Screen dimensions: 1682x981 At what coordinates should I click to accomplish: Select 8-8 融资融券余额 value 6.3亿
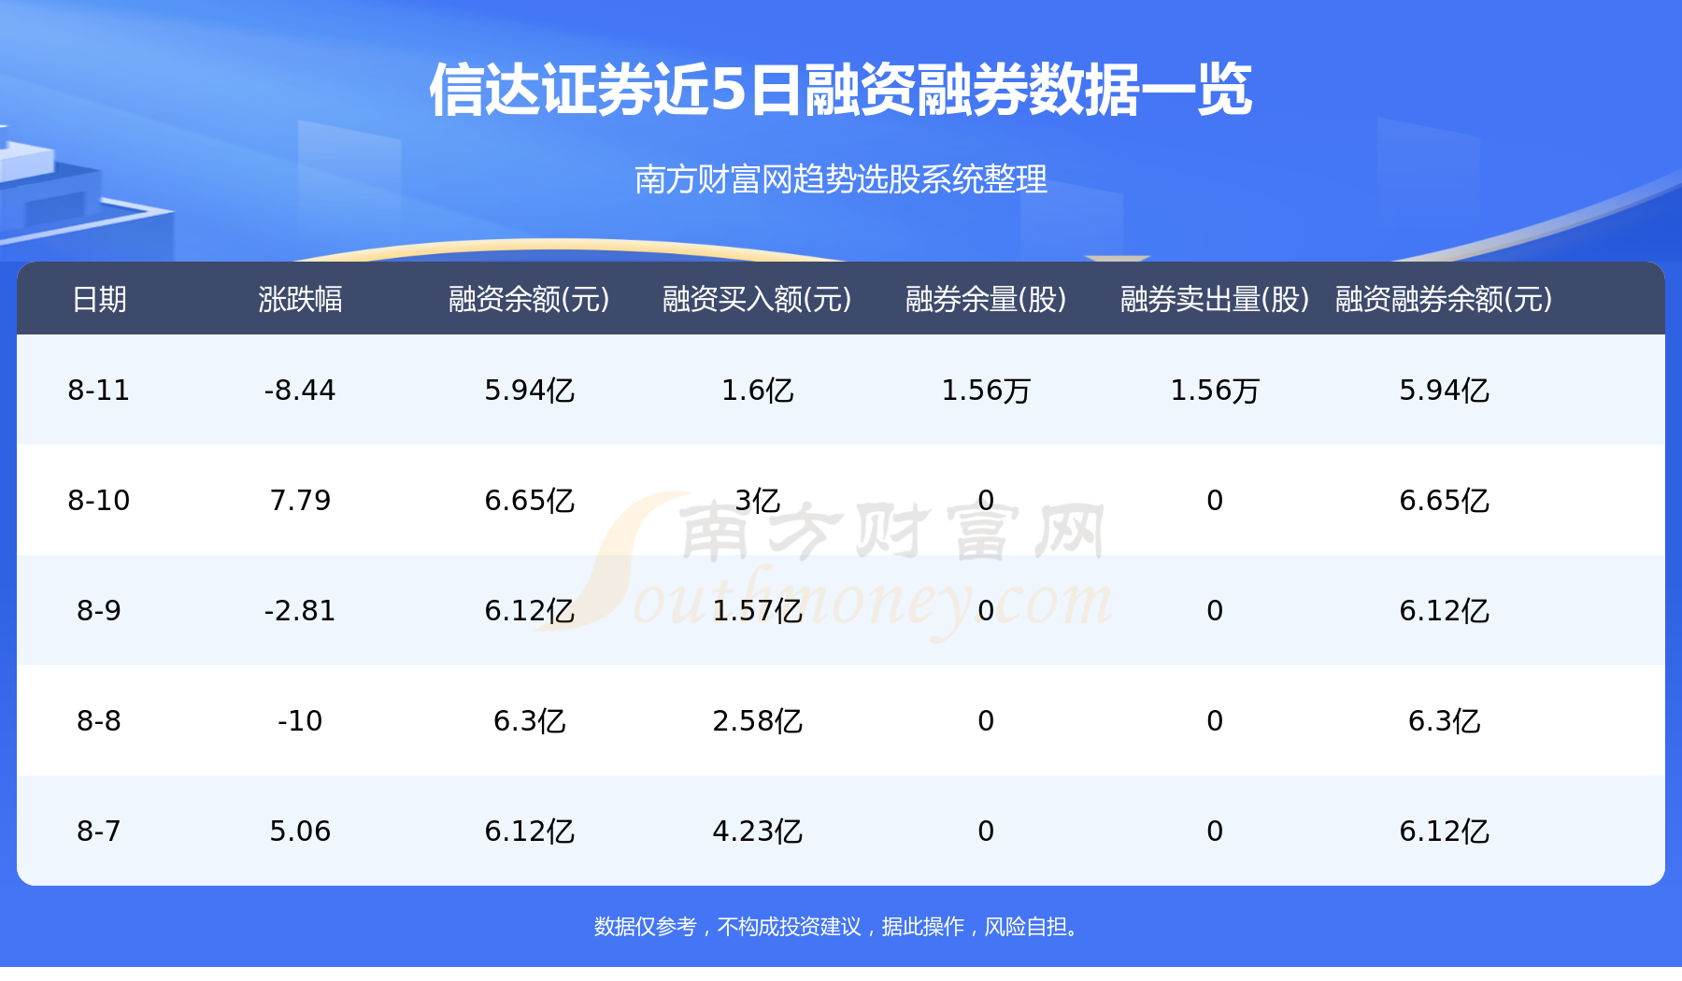[1444, 720]
